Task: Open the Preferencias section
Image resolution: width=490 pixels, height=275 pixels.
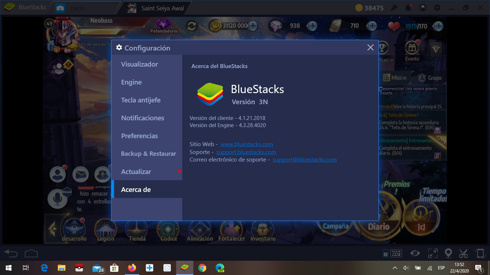Action: coord(147,136)
